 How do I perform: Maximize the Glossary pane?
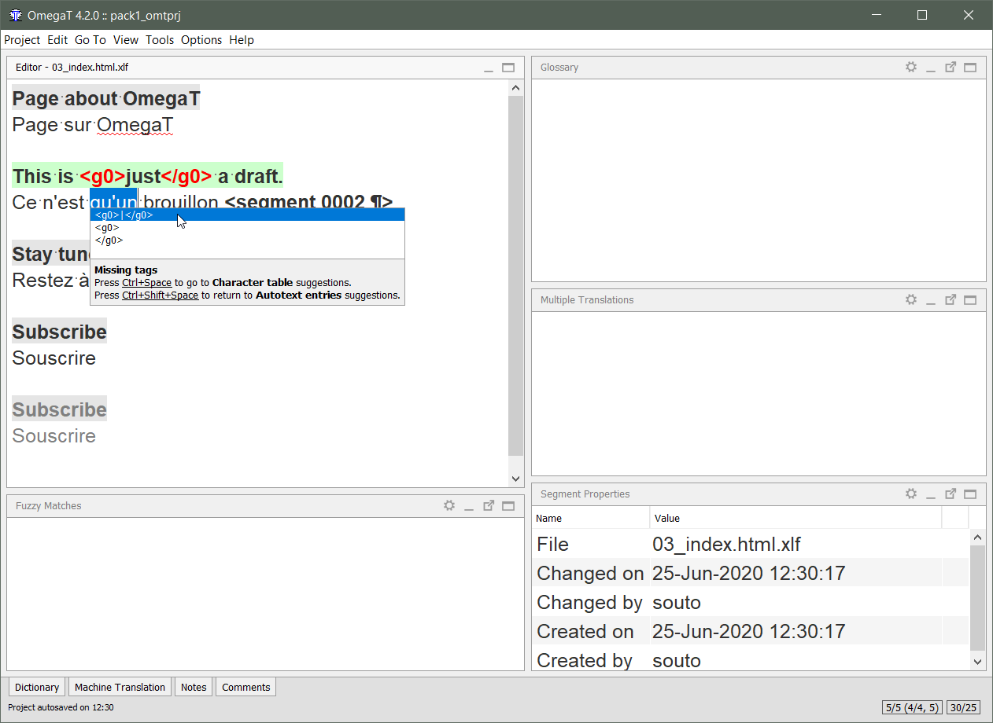click(970, 68)
